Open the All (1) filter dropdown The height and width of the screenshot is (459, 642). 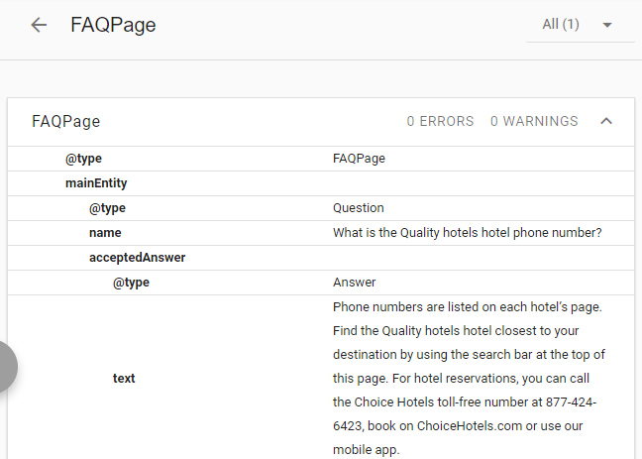(580, 25)
